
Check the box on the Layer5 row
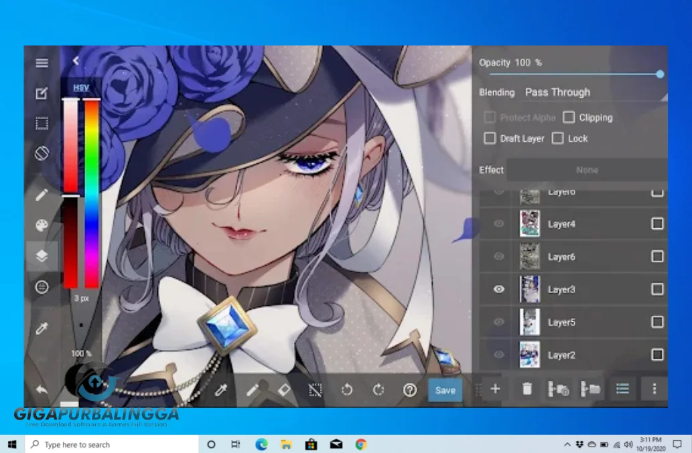657,322
